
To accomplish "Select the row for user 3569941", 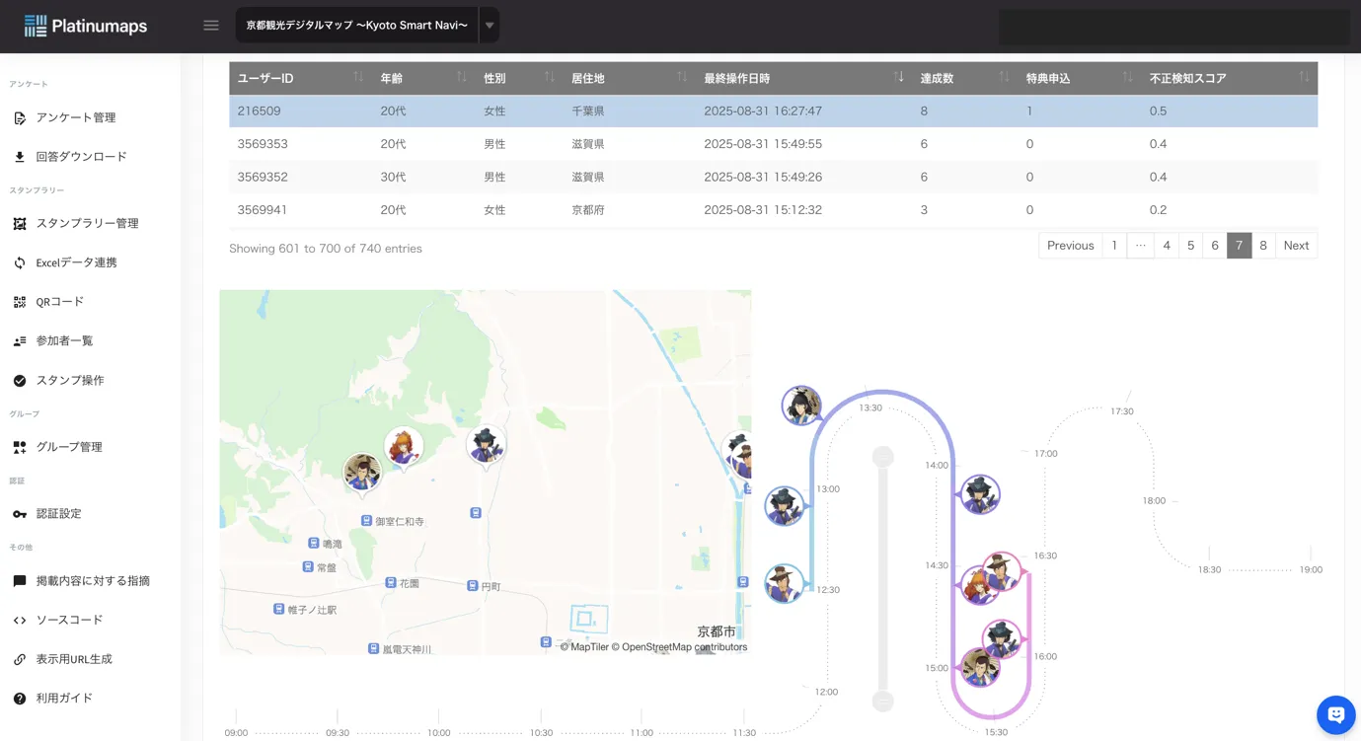I will pyautogui.click(x=773, y=210).
